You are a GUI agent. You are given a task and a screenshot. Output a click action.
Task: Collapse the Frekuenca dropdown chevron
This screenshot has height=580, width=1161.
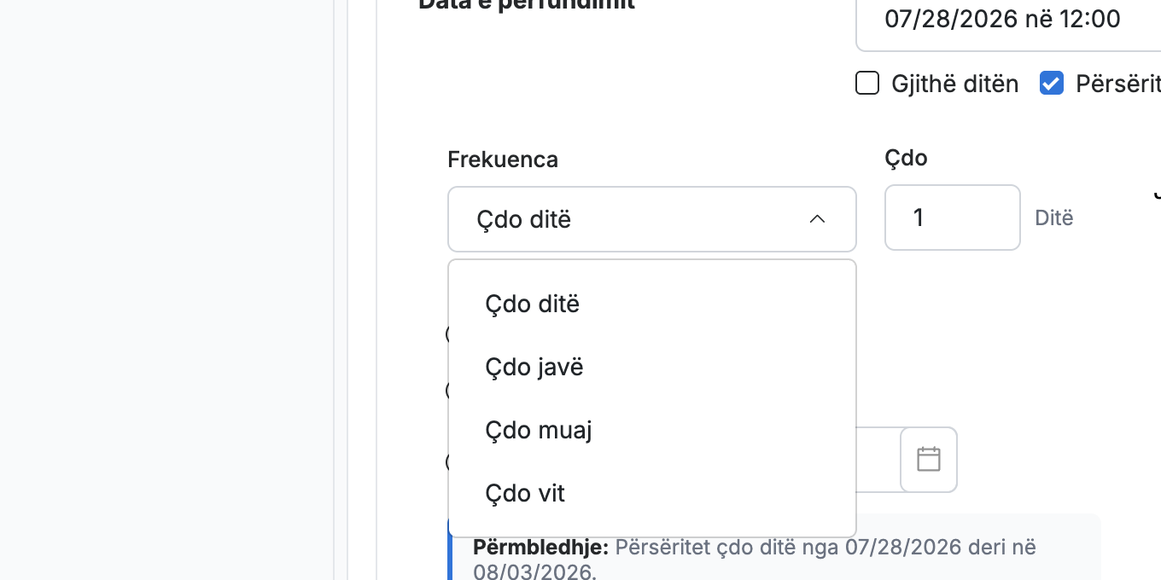click(817, 219)
